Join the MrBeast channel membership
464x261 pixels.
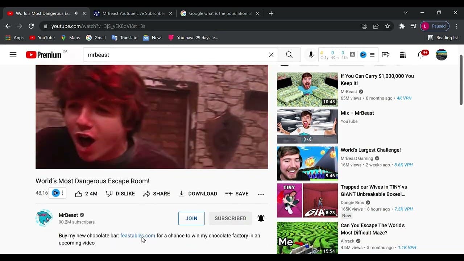(x=191, y=218)
